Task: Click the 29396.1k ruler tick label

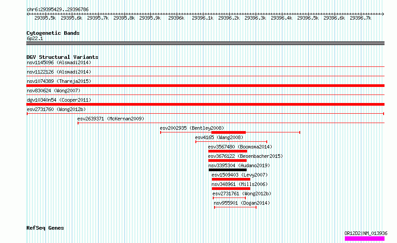Action: tap(203, 18)
